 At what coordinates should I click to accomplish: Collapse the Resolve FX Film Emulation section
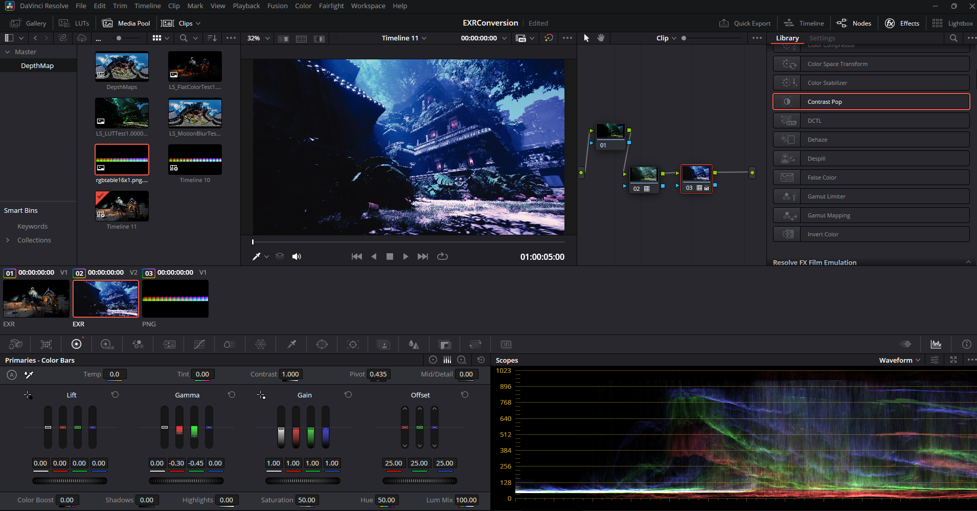(968, 262)
